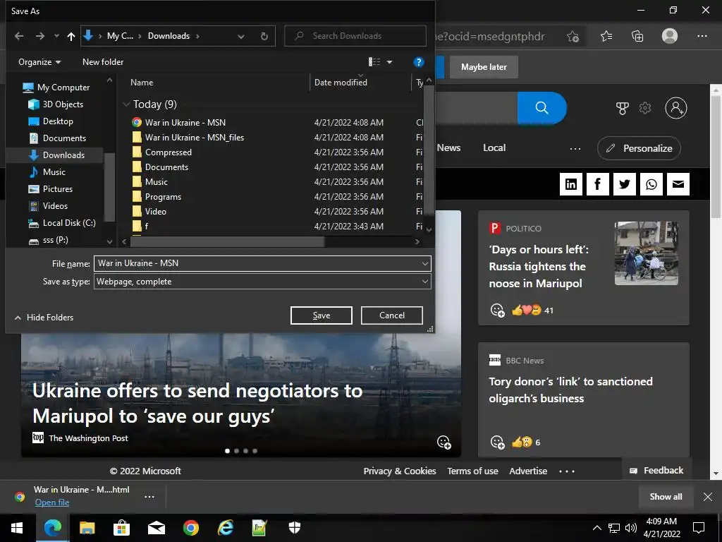
Task: Open Chrome from the taskbar
Action: [x=190, y=528]
